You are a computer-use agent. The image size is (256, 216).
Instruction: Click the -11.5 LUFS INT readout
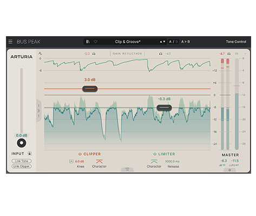[235, 161]
